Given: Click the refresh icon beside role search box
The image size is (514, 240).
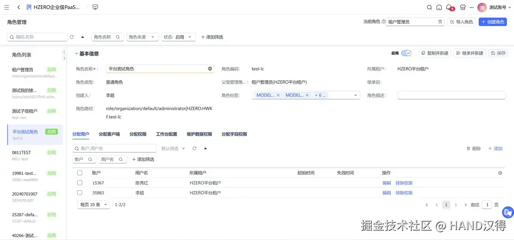Looking at the screenshot, I should pyautogui.click(x=72, y=37).
